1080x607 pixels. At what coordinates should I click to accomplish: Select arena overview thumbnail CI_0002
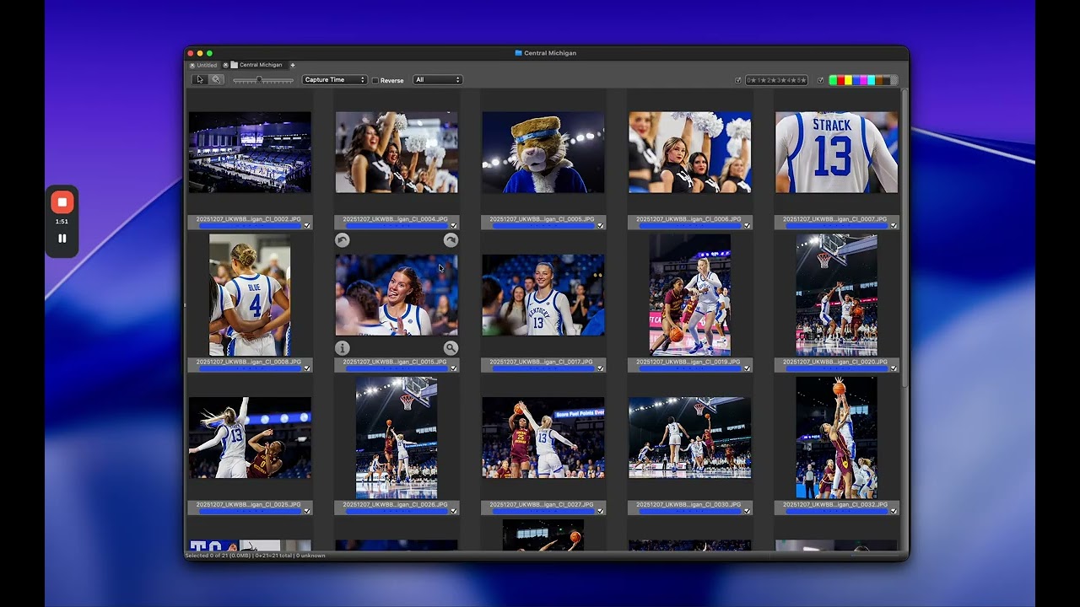click(x=250, y=153)
